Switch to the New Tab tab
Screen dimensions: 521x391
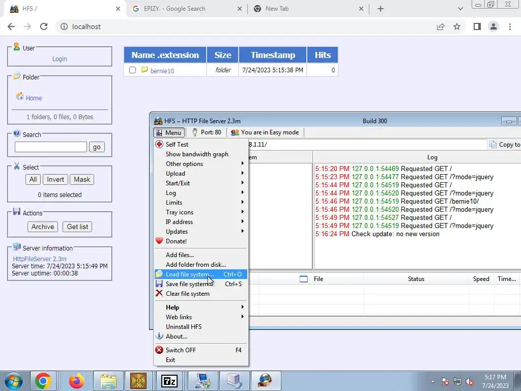pyautogui.click(x=308, y=9)
